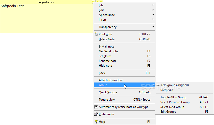This screenshot has width=214, height=125.
Task: Click the printer icon beside Print note
Action: 96,34
